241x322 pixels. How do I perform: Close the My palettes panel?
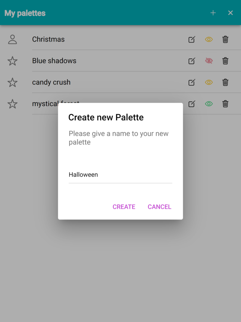point(230,13)
